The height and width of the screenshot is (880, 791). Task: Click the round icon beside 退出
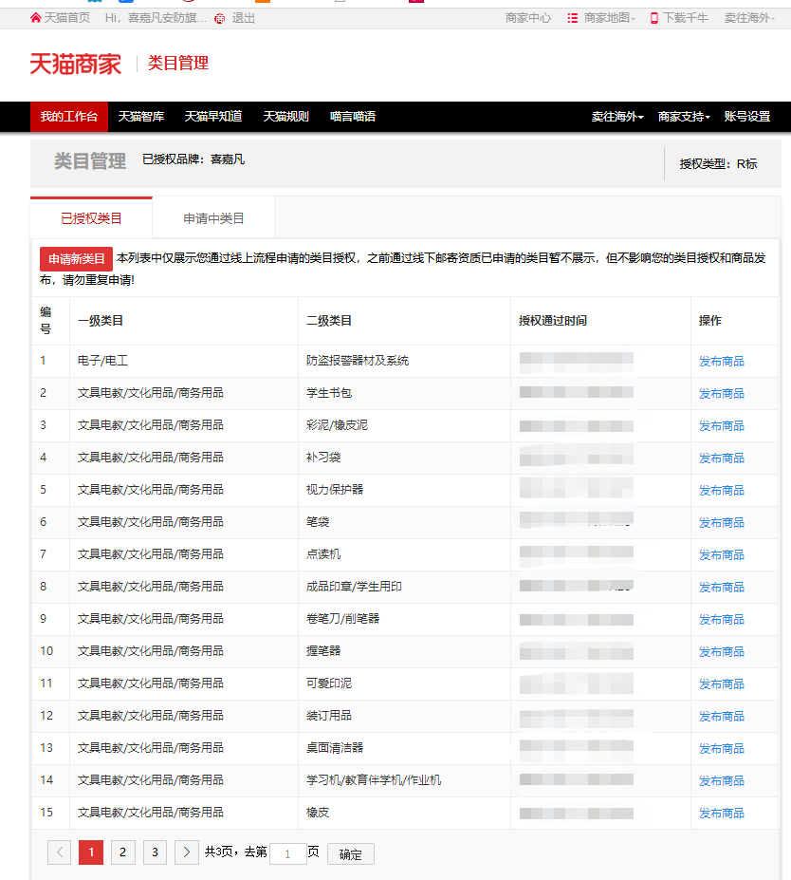tap(220, 18)
